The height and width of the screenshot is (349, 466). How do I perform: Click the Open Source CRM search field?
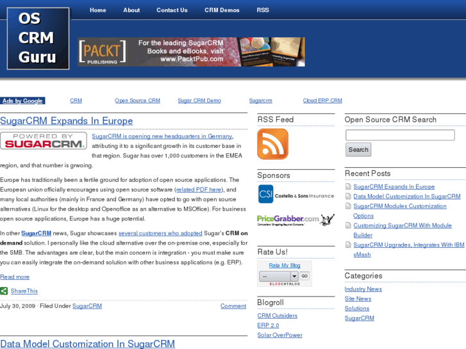tap(400, 135)
